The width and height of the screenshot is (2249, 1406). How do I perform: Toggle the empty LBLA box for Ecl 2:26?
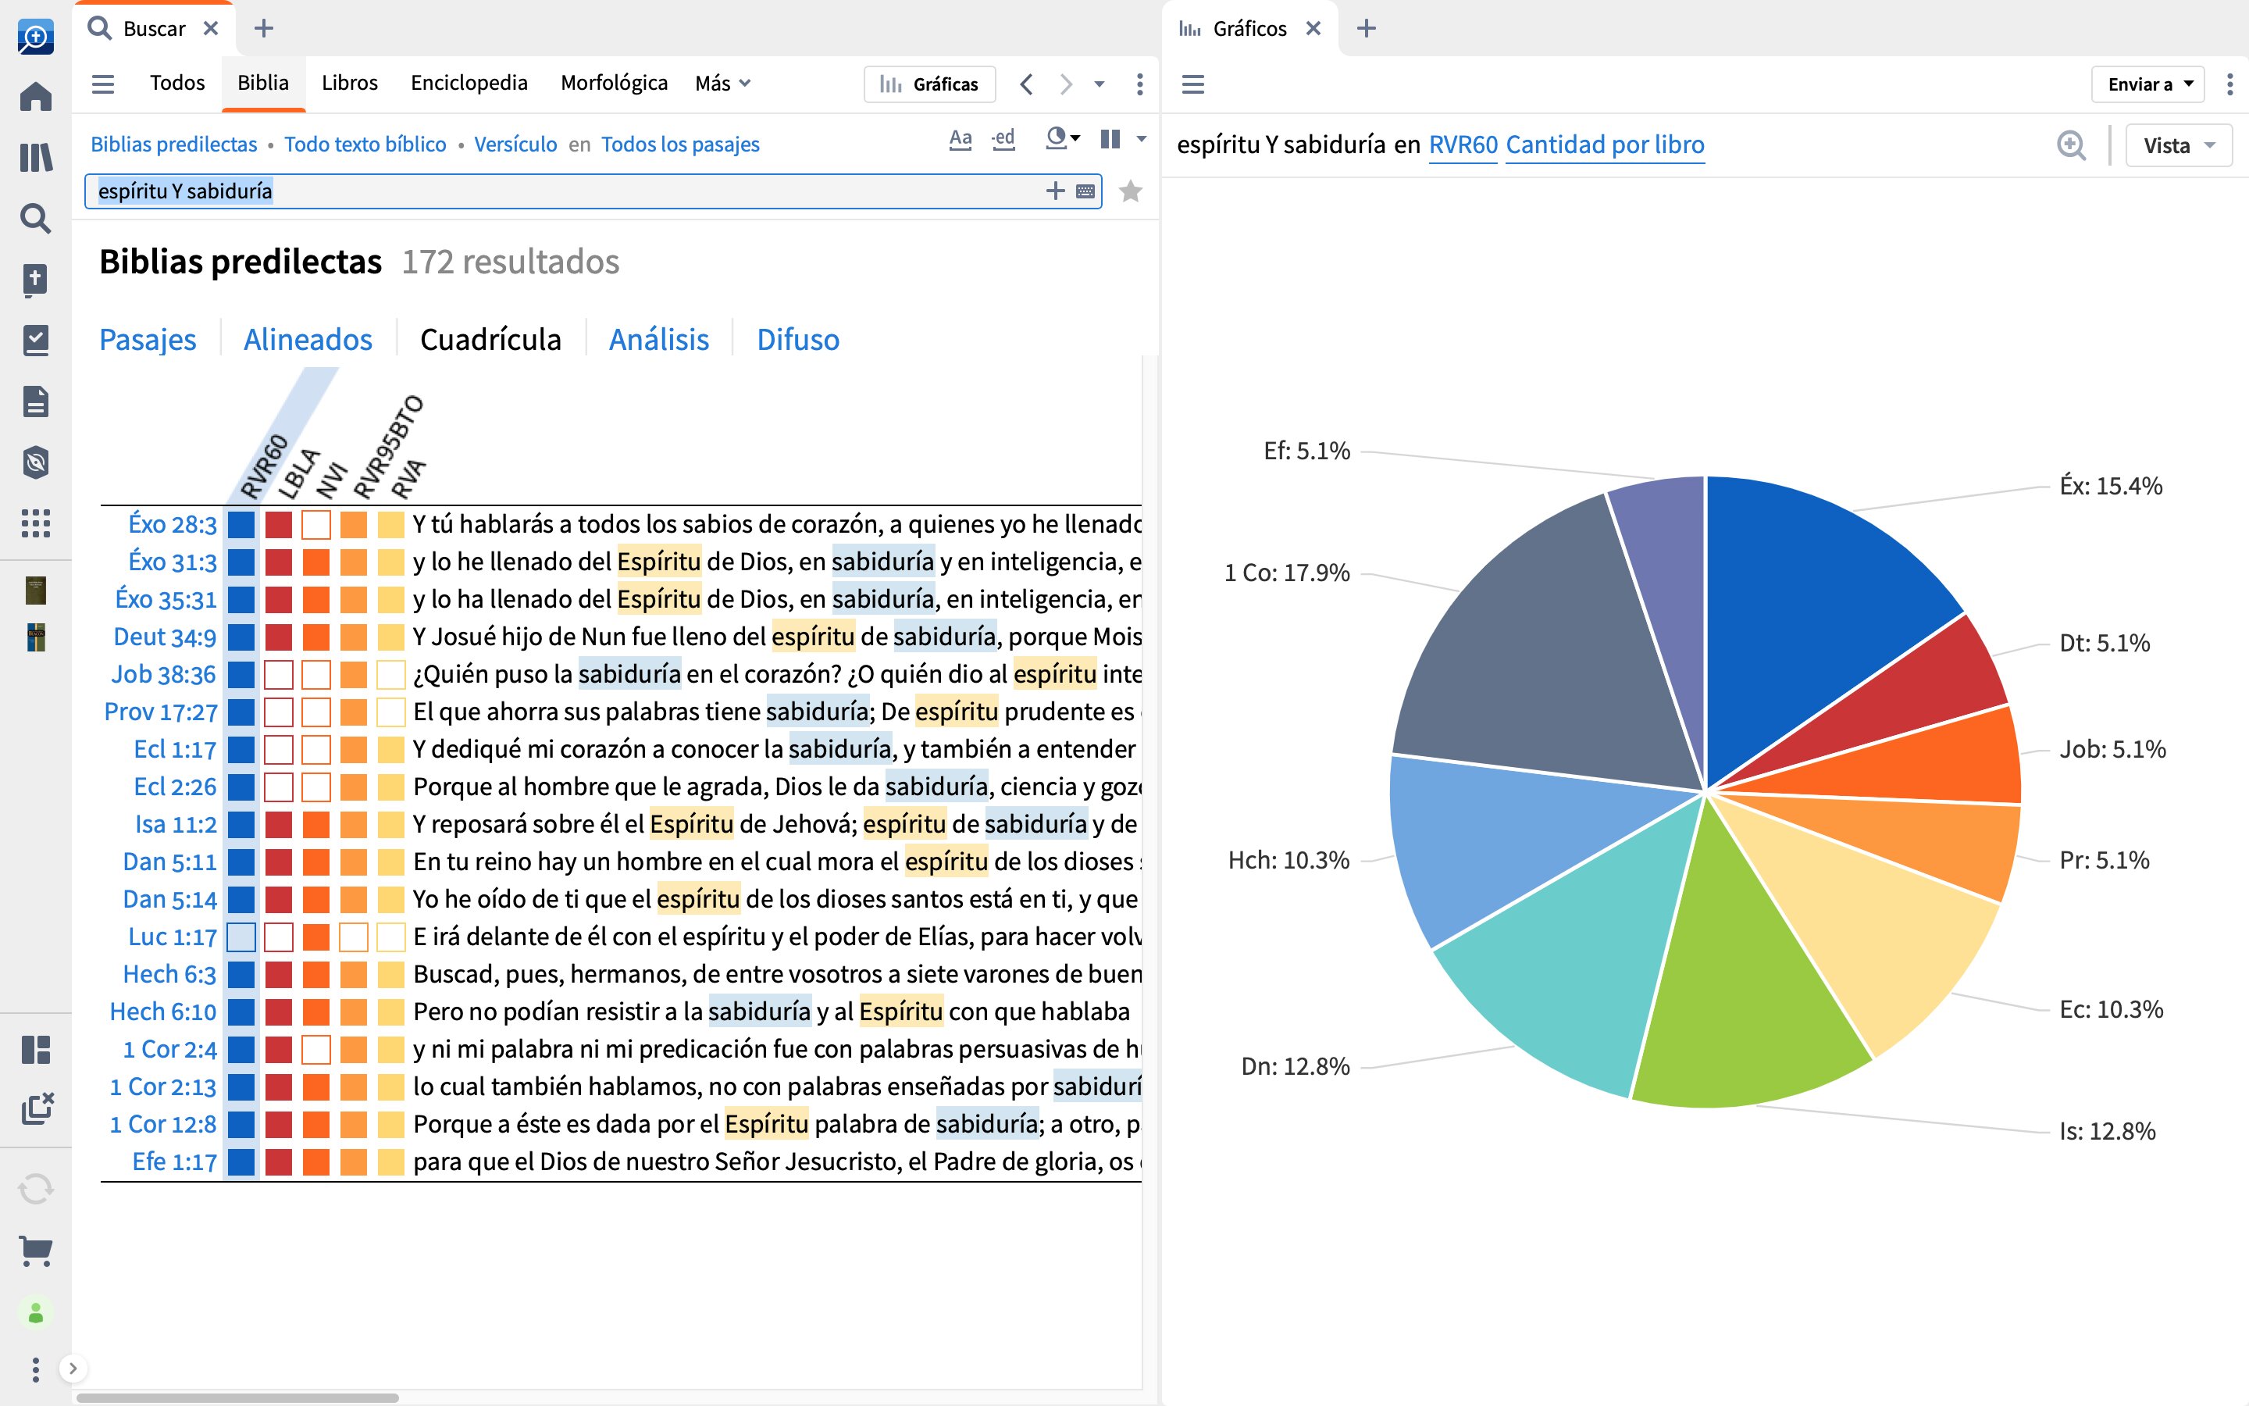279,787
